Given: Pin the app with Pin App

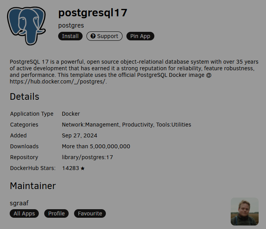Looking at the screenshot, I should (x=140, y=36).
